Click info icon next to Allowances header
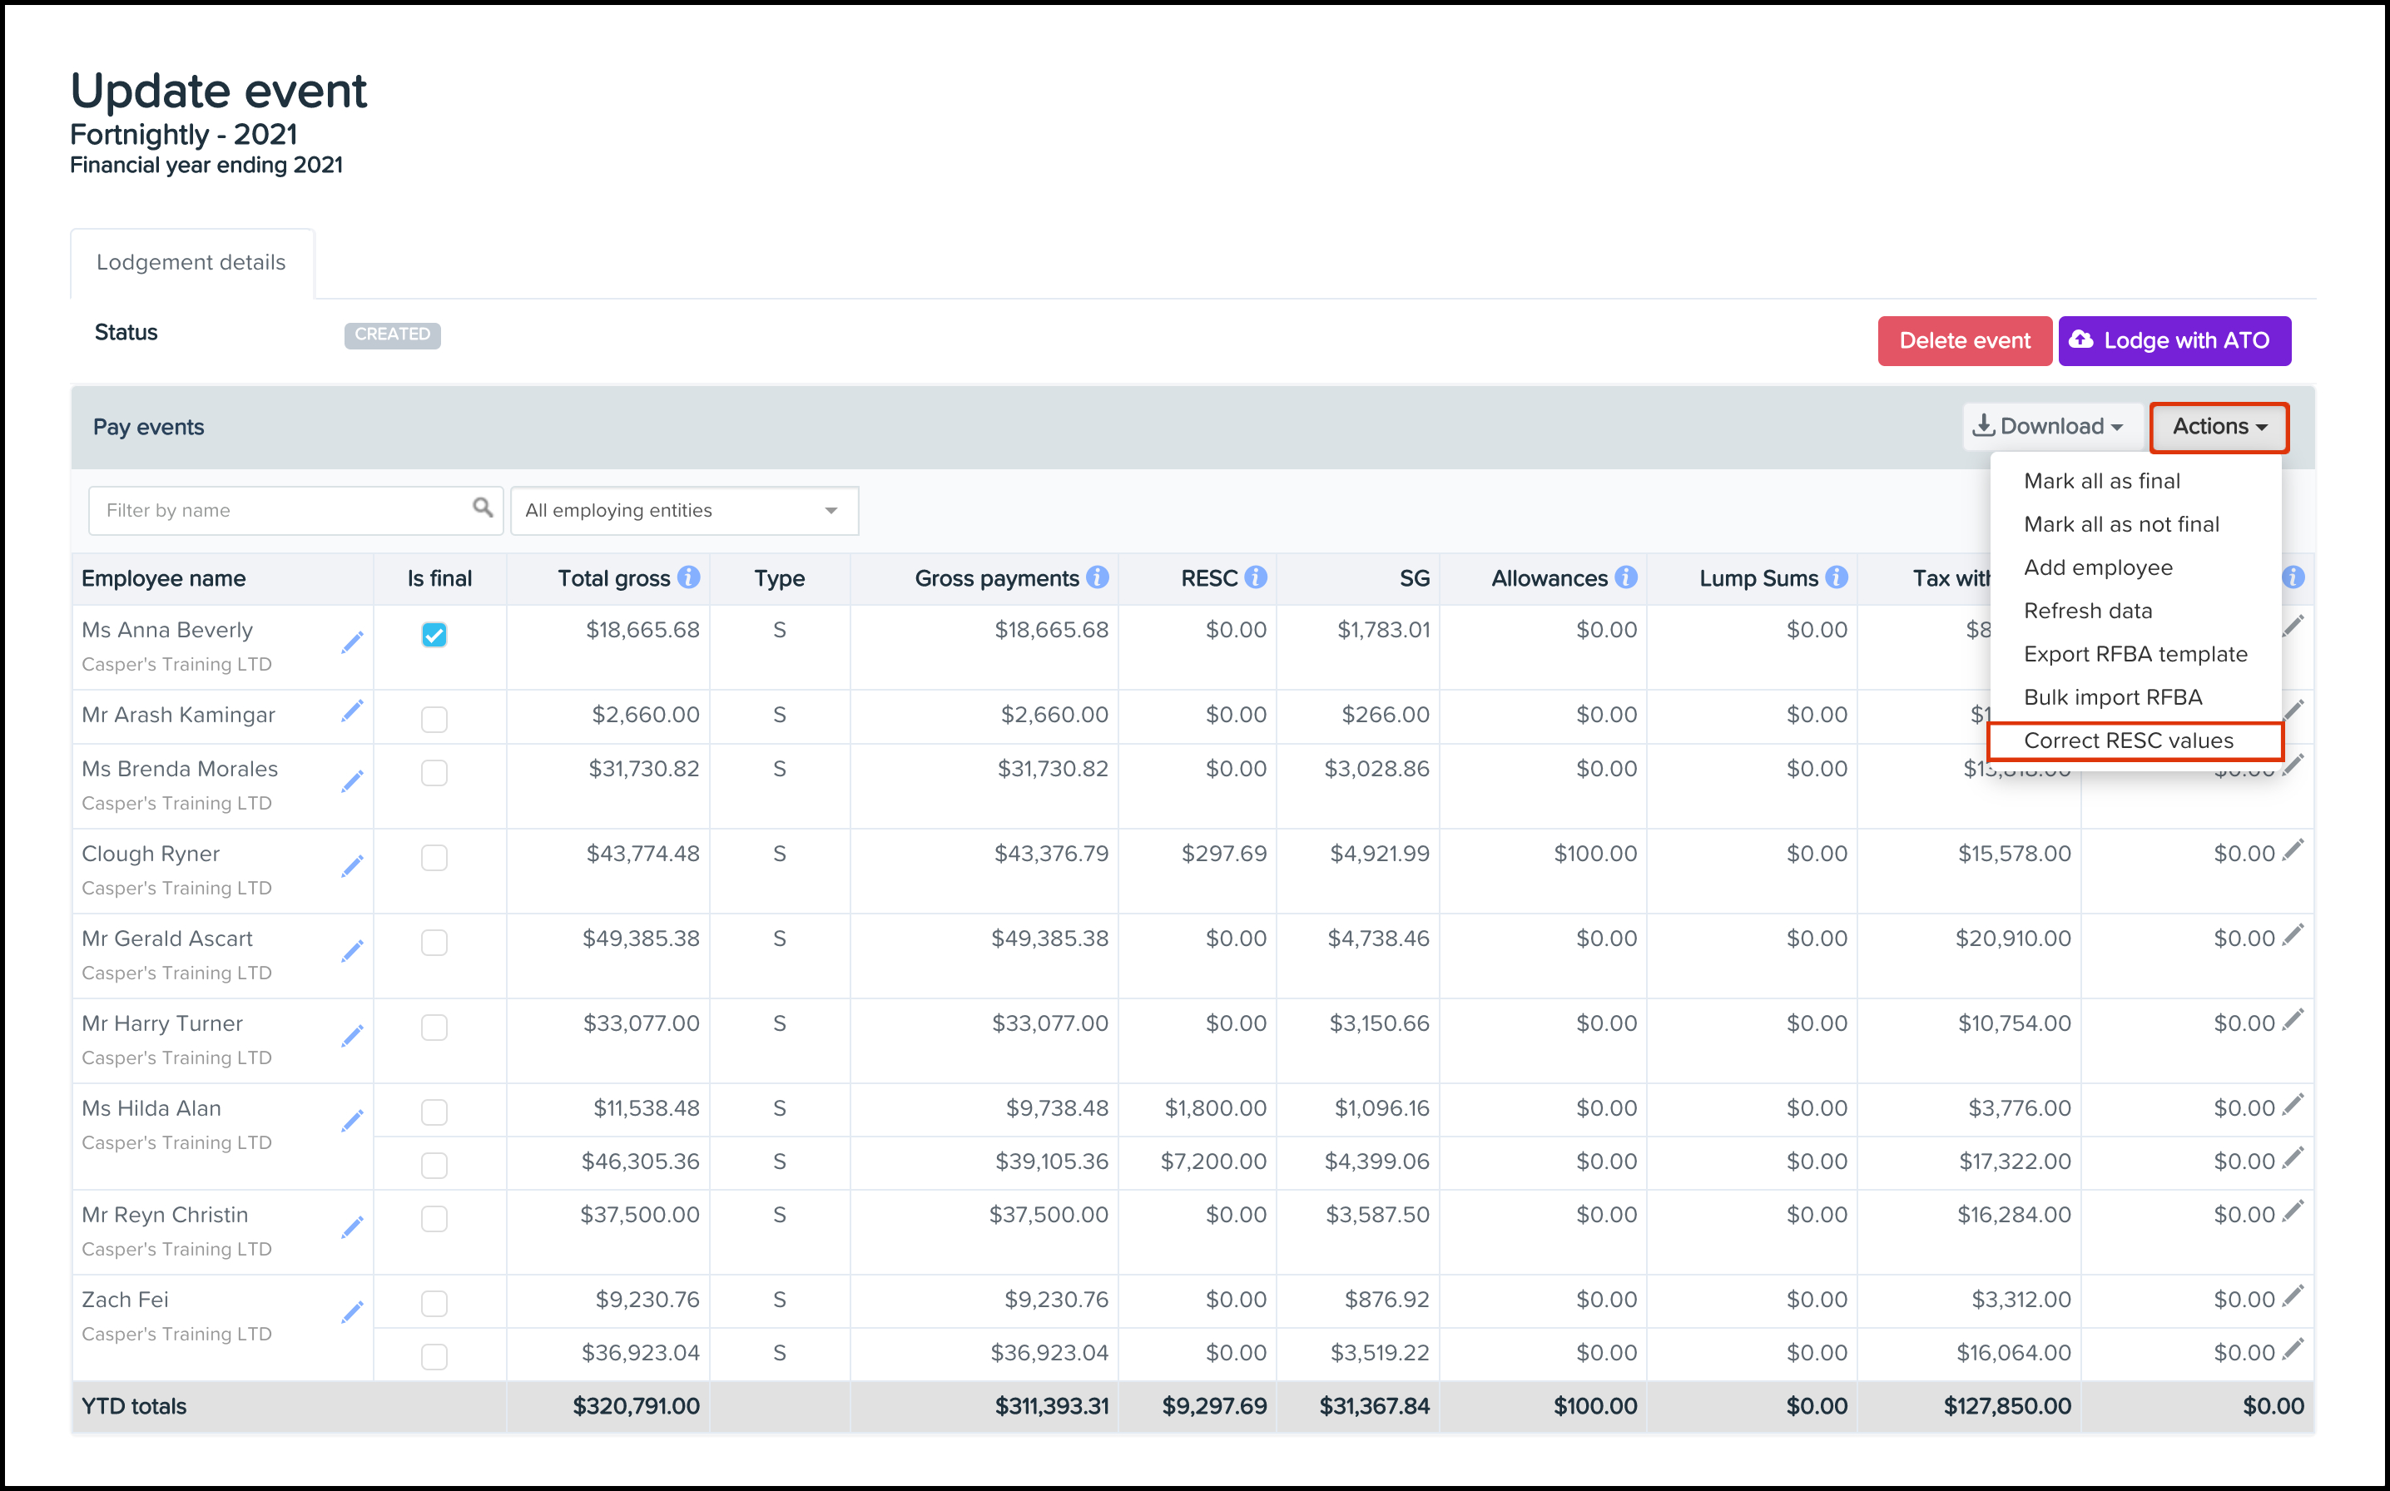The width and height of the screenshot is (2390, 1491). 1626,577
